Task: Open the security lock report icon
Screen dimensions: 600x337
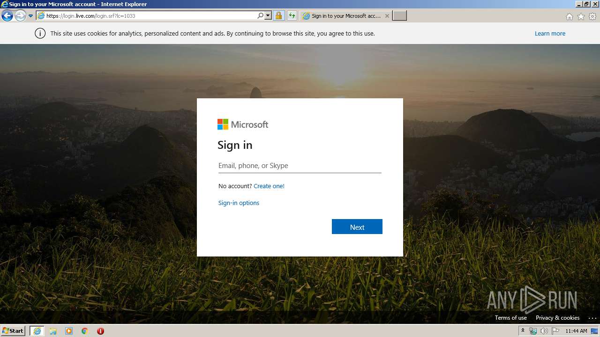Action: (x=278, y=16)
